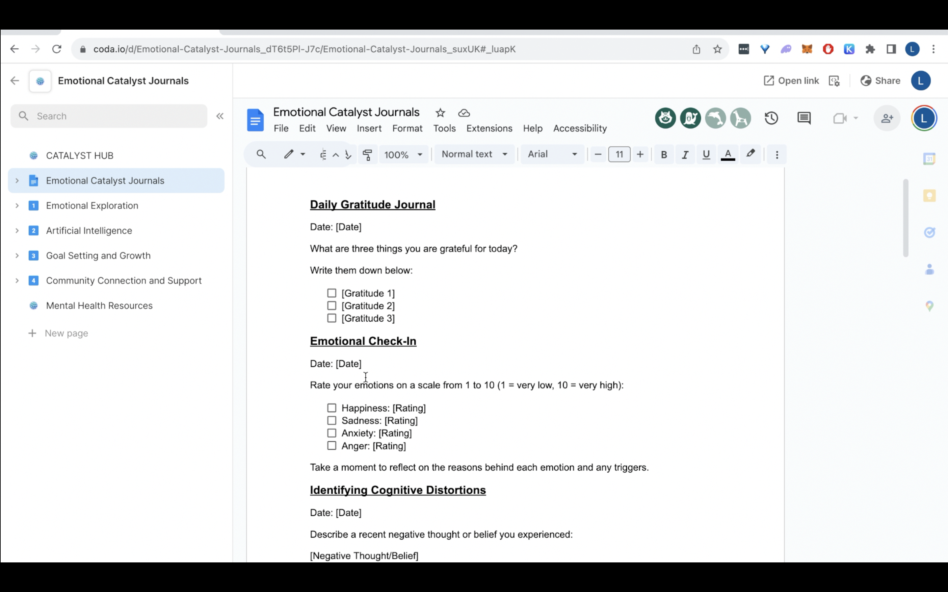Open the comments history icon
Screen dimensions: 948x592
pos(804,118)
